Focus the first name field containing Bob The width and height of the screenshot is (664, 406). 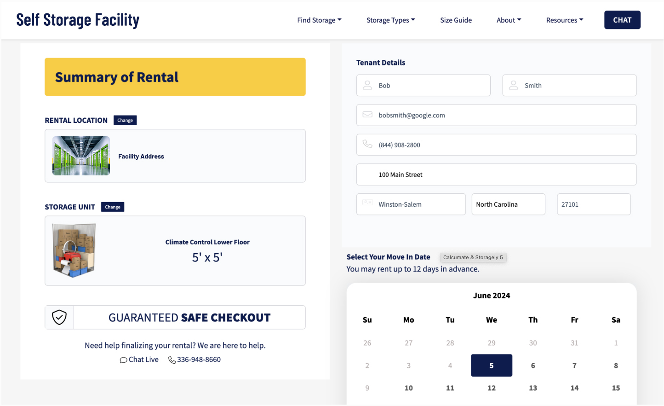(424, 86)
